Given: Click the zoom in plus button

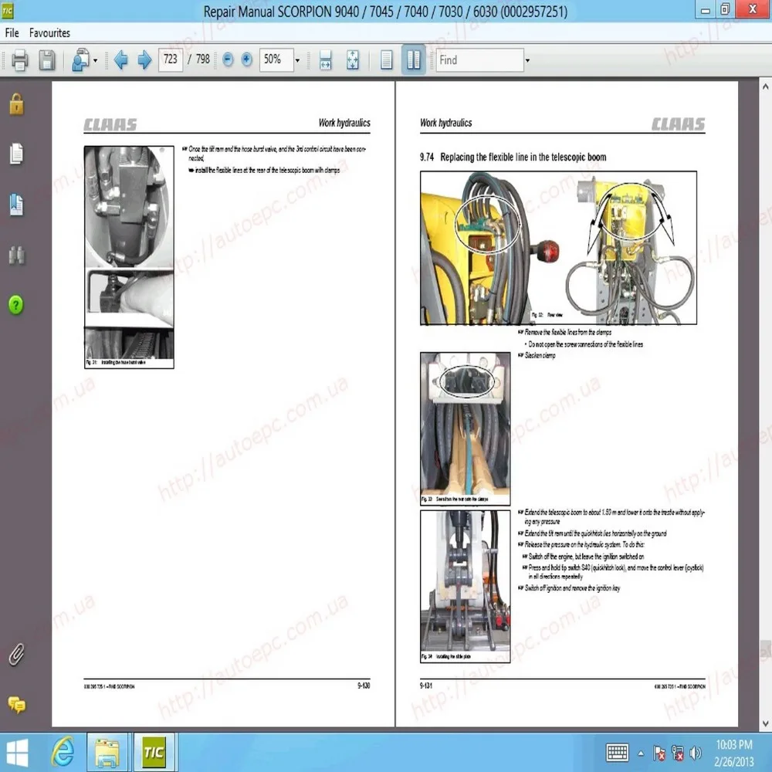Looking at the screenshot, I should [x=247, y=59].
